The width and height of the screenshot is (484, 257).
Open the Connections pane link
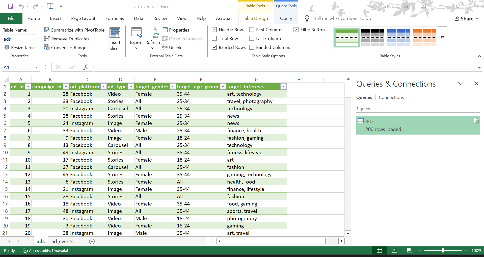391,97
